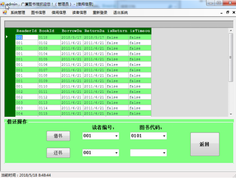Click BookId cell 0107

(x=49, y=70)
